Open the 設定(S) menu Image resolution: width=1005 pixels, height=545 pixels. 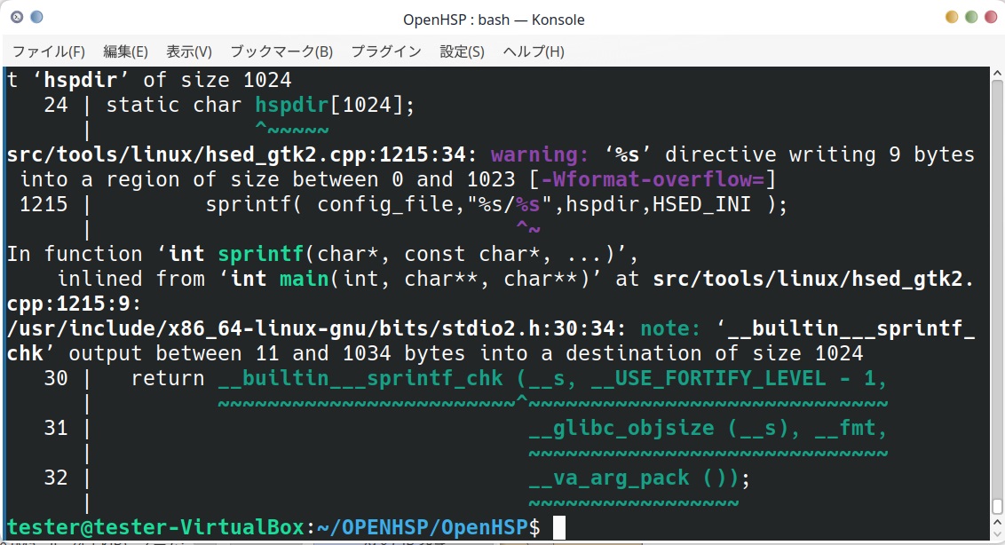(463, 52)
